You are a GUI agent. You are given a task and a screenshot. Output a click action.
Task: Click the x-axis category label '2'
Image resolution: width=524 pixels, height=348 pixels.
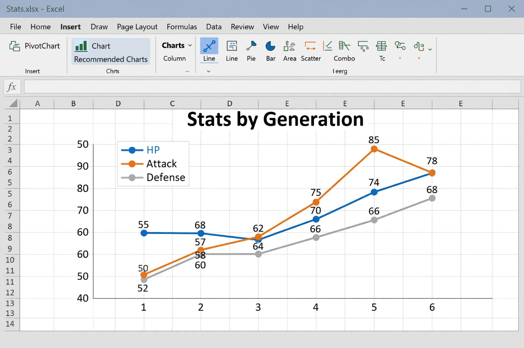tap(201, 307)
